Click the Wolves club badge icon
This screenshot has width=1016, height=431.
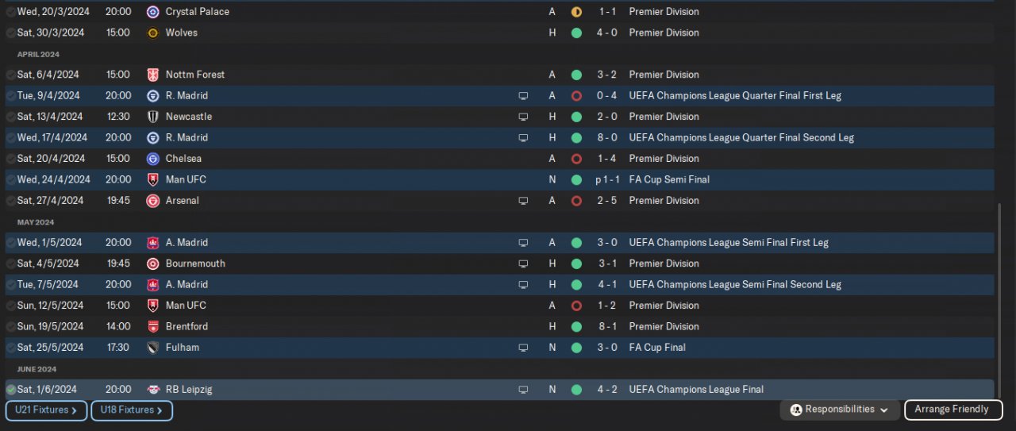(153, 33)
